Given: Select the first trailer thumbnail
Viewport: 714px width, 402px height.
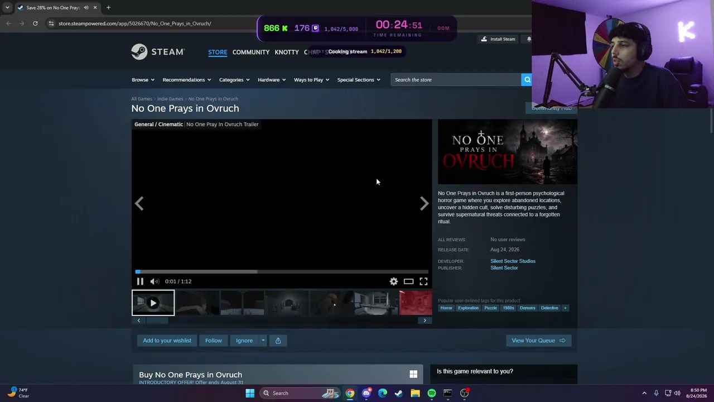Looking at the screenshot, I should (153, 303).
